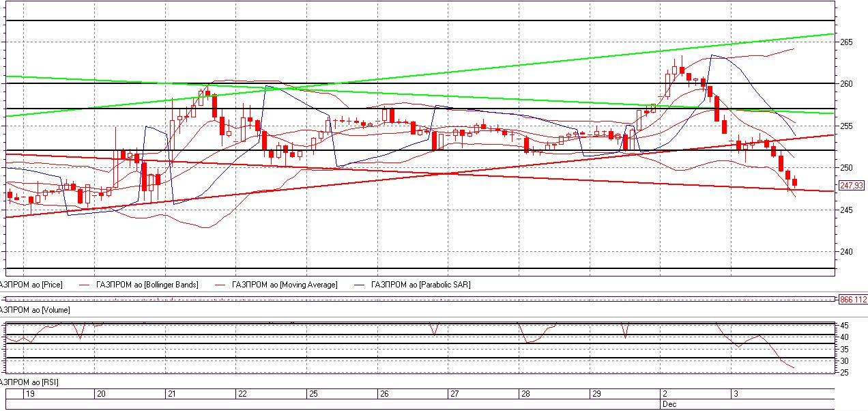The height and width of the screenshot is (411, 868).
Task: Click the ГАЗПРОМ ао [Price] legend label
Action: coord(31,285)
